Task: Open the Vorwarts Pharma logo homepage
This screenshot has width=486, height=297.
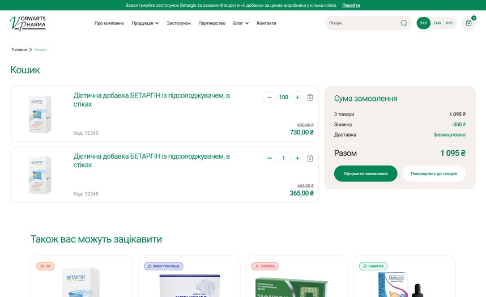Action: (28, 23)
